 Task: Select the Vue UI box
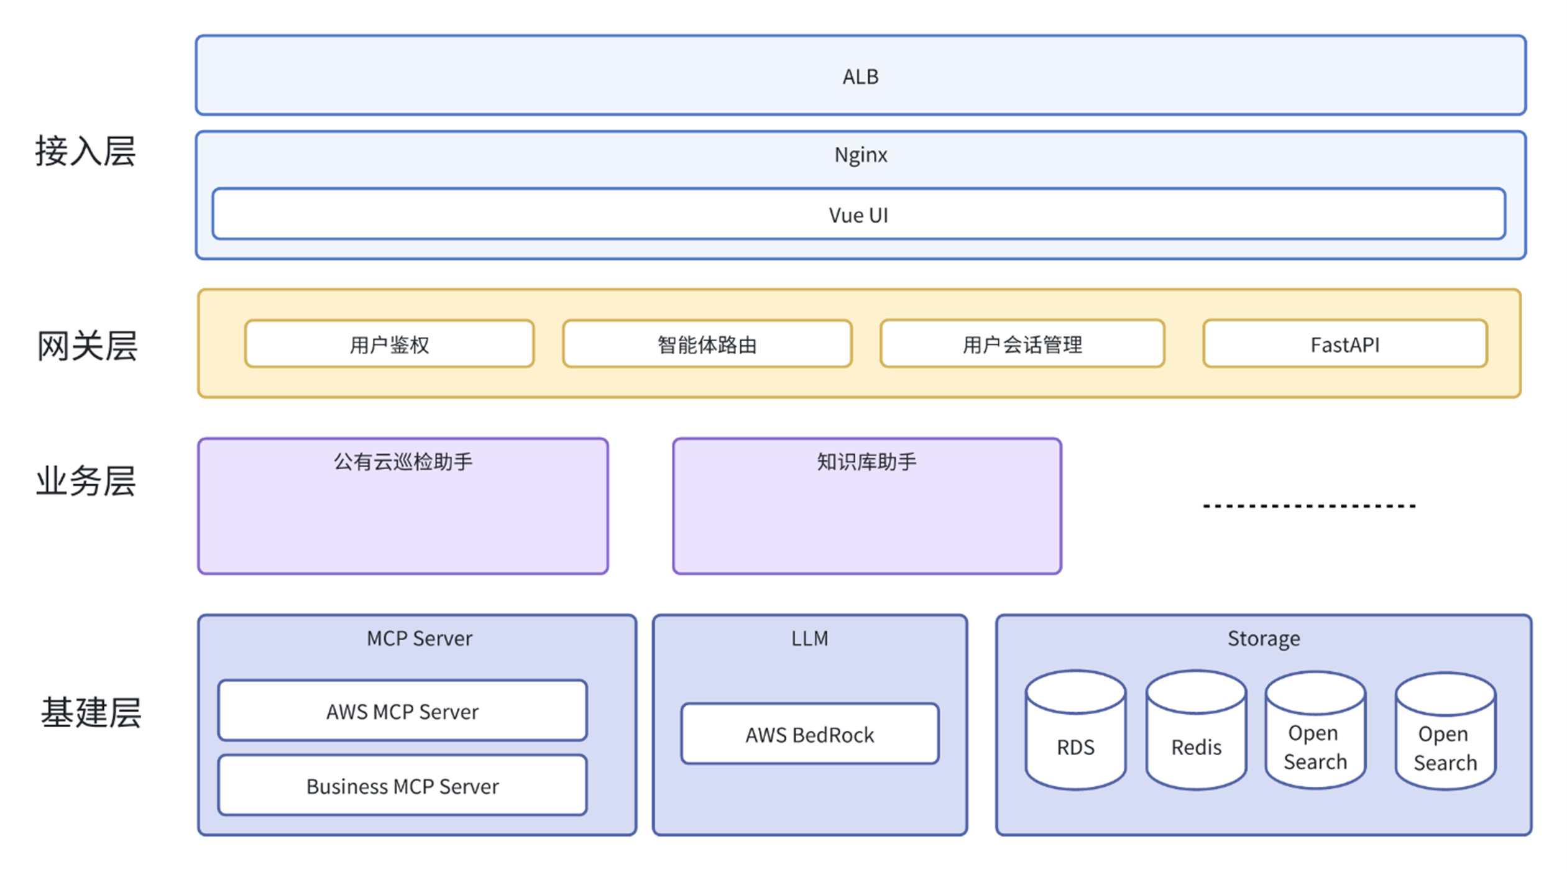pos(858,214)
